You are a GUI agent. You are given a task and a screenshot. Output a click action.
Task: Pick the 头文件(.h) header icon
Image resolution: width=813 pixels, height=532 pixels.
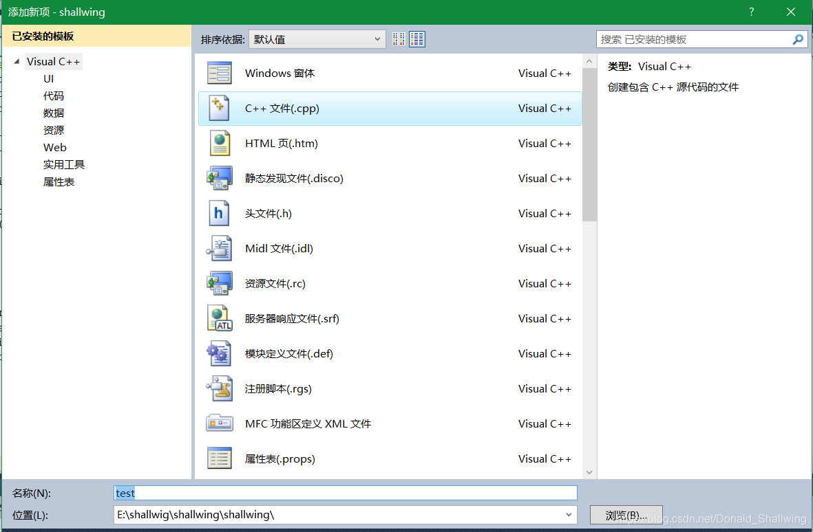(x=219, y=213)
